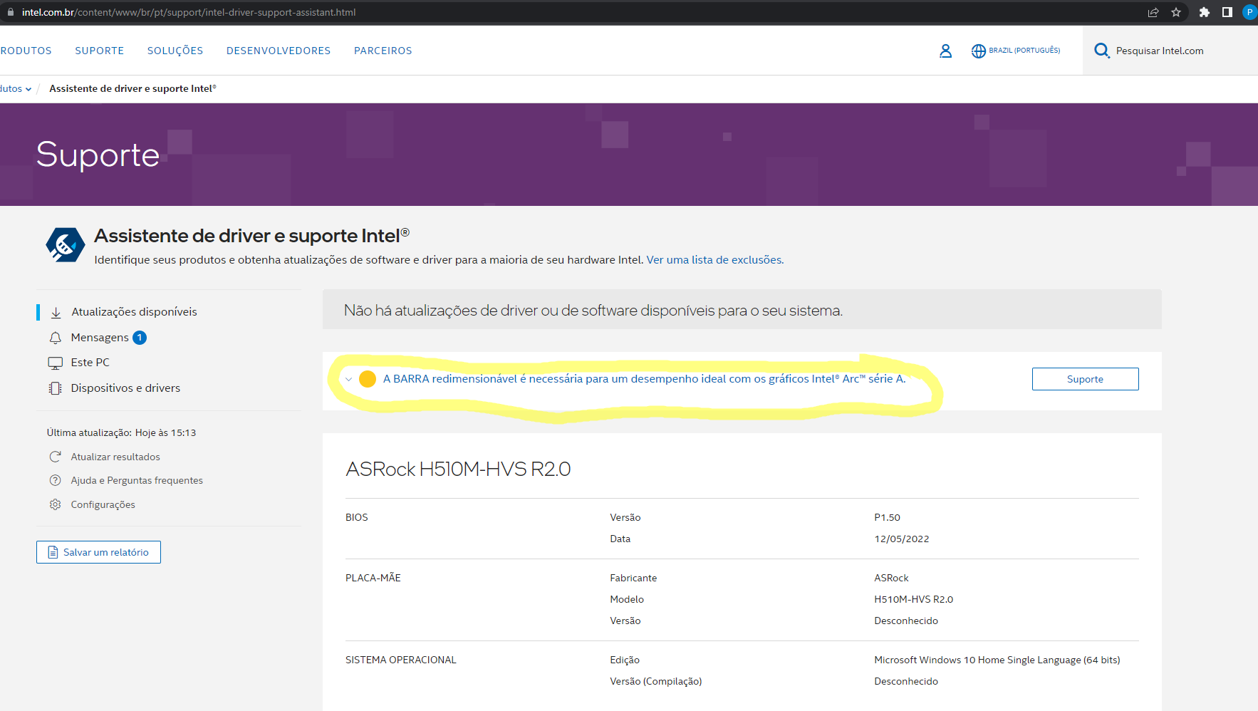Click the chip icon for Dispositivos e drivers
1258x711 pixels.
(x=56, y=388)
